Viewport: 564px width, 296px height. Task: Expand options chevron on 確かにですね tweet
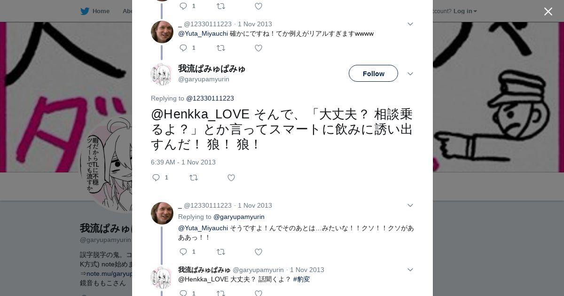point(410,24)
